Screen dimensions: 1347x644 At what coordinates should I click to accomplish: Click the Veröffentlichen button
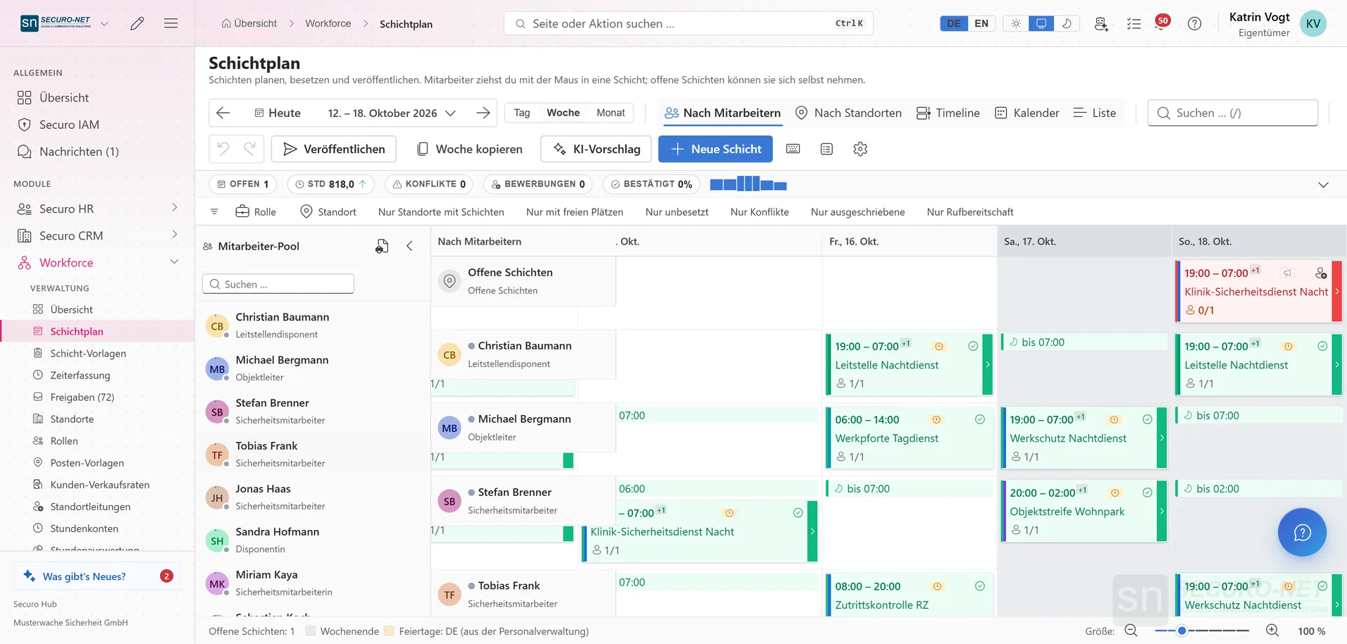pos(334,149)
